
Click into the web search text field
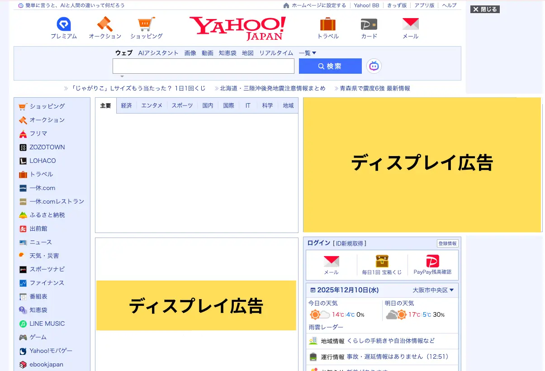point(203,66)
